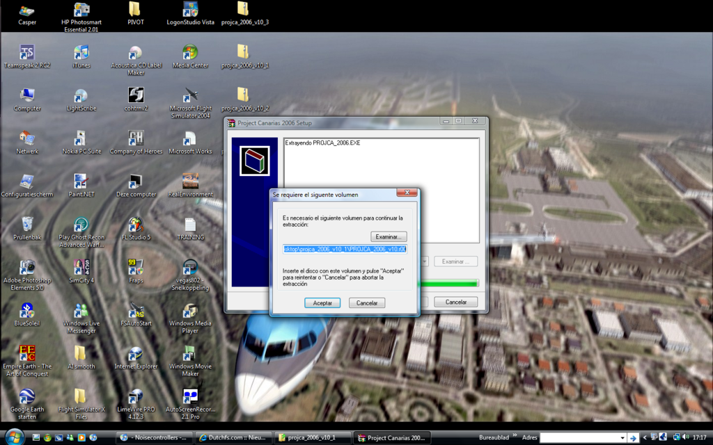Launch Fraps from desktop
The width and height of the screenshot is (713, 445).
[x=136, y=272]
